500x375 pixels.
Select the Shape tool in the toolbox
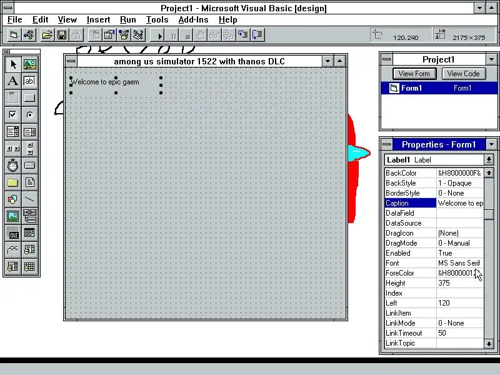13,199
